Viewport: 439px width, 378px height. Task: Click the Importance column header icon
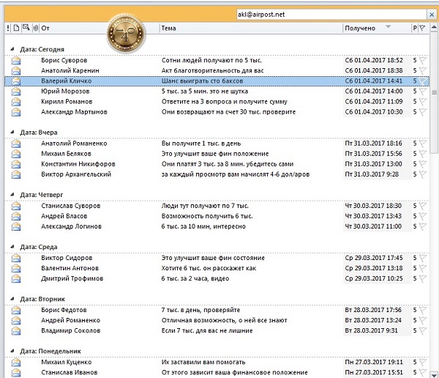(8, 28)
